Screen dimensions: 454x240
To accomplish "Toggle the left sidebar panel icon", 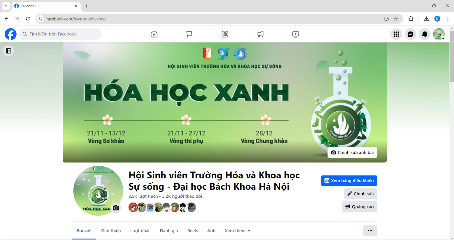I will click(9, 51).
